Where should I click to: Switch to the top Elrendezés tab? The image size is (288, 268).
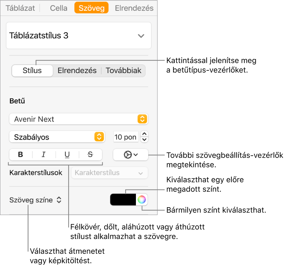[134, 8]
